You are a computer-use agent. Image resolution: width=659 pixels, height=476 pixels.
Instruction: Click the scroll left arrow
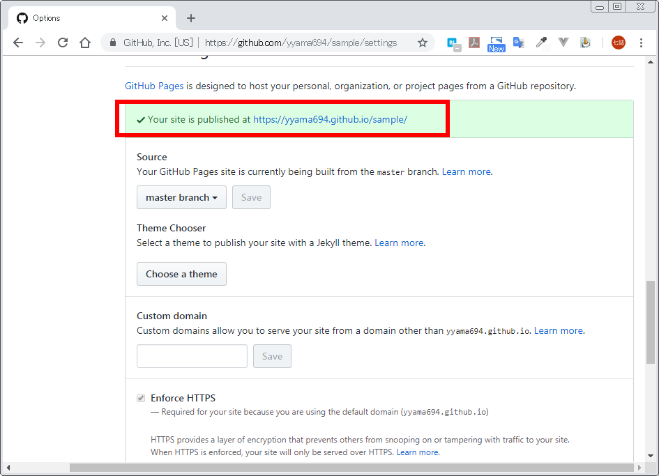[x=8, y=468]
